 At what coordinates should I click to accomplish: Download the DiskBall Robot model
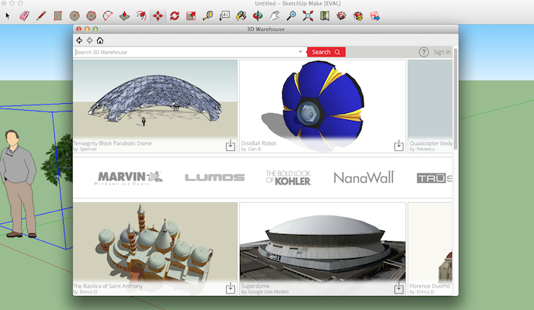pyautogui.click(x=399, y=145)
